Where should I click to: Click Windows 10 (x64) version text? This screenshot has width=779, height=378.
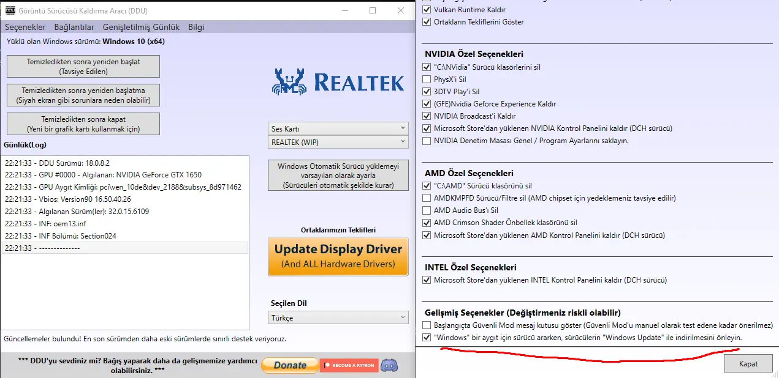(134, 42)
